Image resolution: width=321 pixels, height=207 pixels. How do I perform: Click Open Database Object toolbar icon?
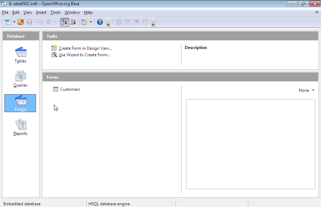point(119,22)
